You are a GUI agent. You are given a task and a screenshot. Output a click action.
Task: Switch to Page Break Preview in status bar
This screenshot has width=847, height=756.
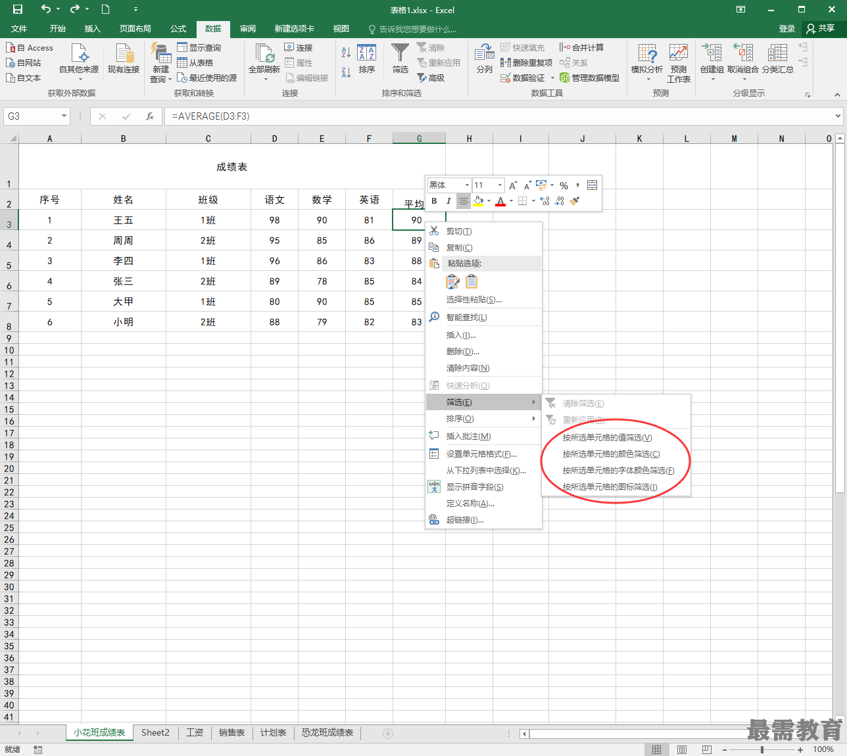pyautogui.click(x=706, y=749)
